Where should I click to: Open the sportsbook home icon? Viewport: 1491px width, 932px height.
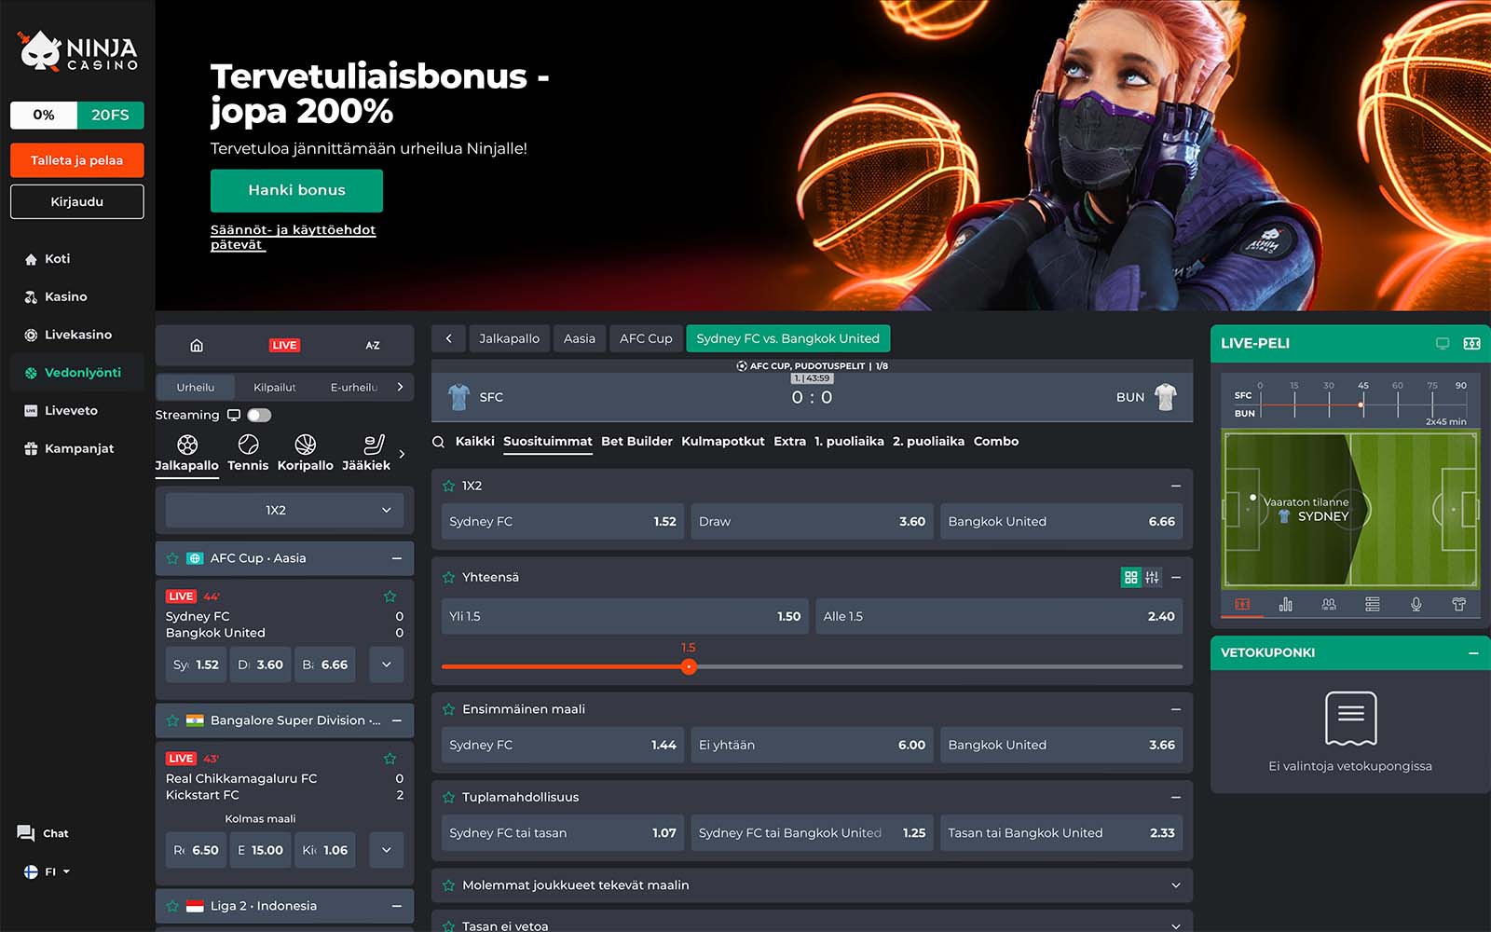[x=197, y=346]
